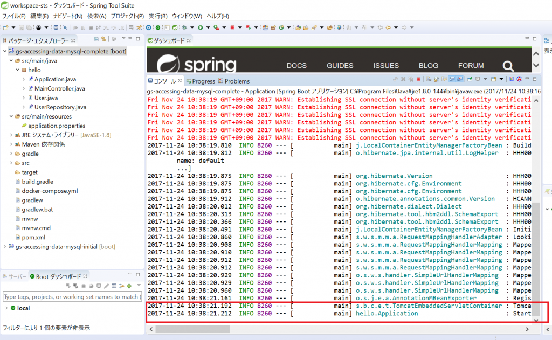Expand the gs-accessing-data-mysql-initial project
Image resolution: width=552 pixels, height=340 pixels.
click(x=5, y=247)
